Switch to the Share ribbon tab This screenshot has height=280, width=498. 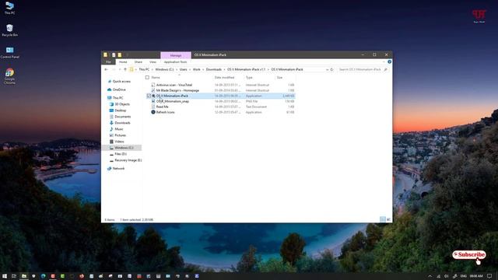click(139, 62)
